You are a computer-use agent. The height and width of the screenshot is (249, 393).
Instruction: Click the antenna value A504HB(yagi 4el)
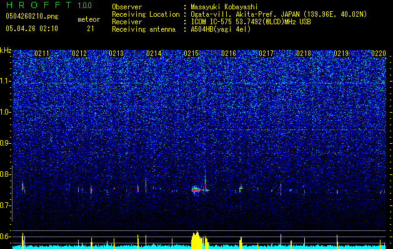pyautogui.click(x=221, y=29)
